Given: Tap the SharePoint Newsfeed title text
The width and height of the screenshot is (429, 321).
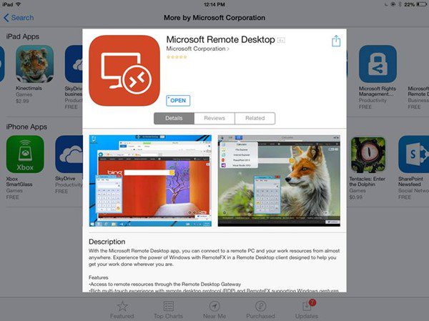Looking at the screenshot, I should [x=410, y=182].
